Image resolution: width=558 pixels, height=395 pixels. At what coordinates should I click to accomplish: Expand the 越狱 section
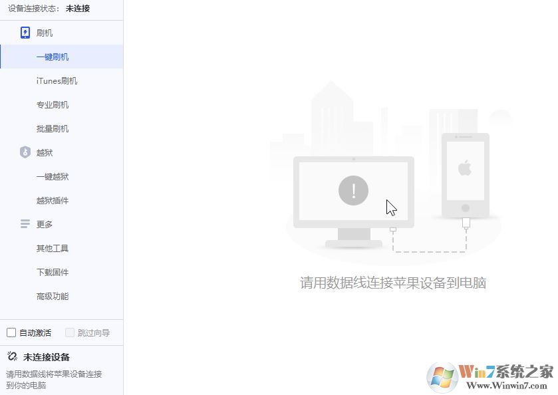pos(43,152)
